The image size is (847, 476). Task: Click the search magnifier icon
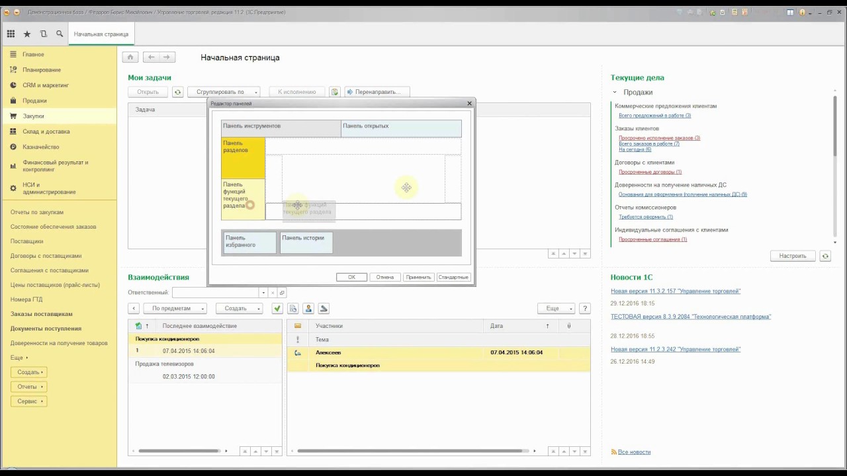[x=60, y=34]
